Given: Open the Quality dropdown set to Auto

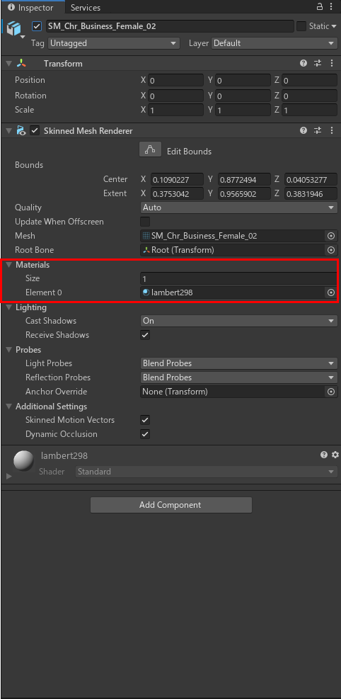Looking at the screenshot, I should point(238,208).
